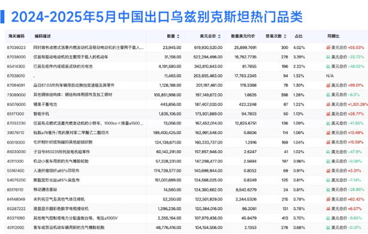
Task: Click the 编码描述 column header
Action: click(43, 36)
